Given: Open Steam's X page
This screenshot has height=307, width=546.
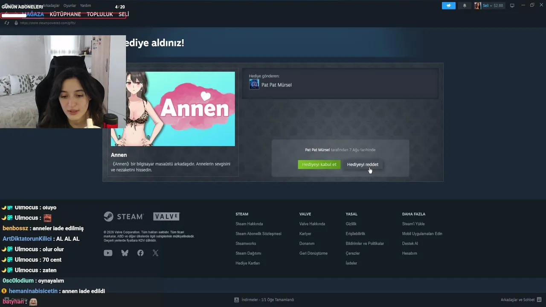Looking at the screenshot, I should click(x=155, y=253).
